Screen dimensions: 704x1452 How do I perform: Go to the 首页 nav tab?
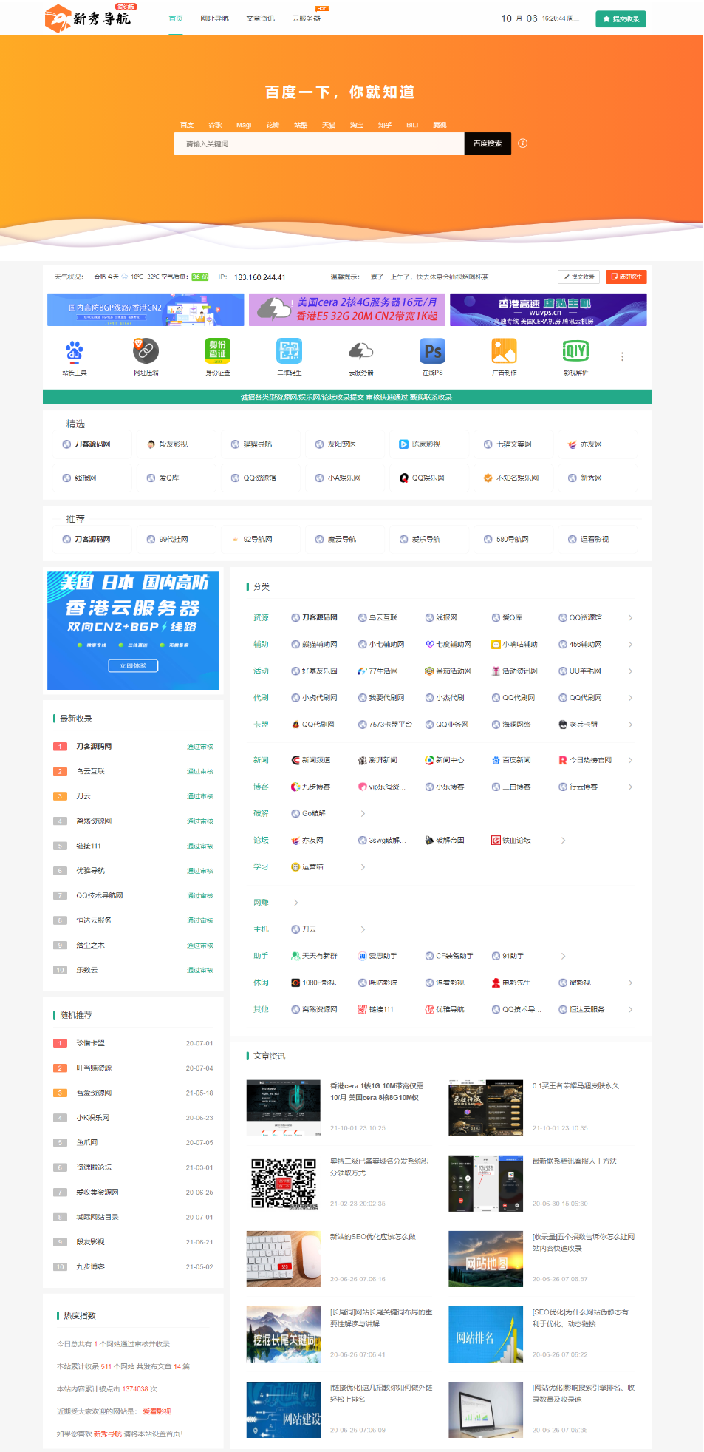tap(176, 18)
